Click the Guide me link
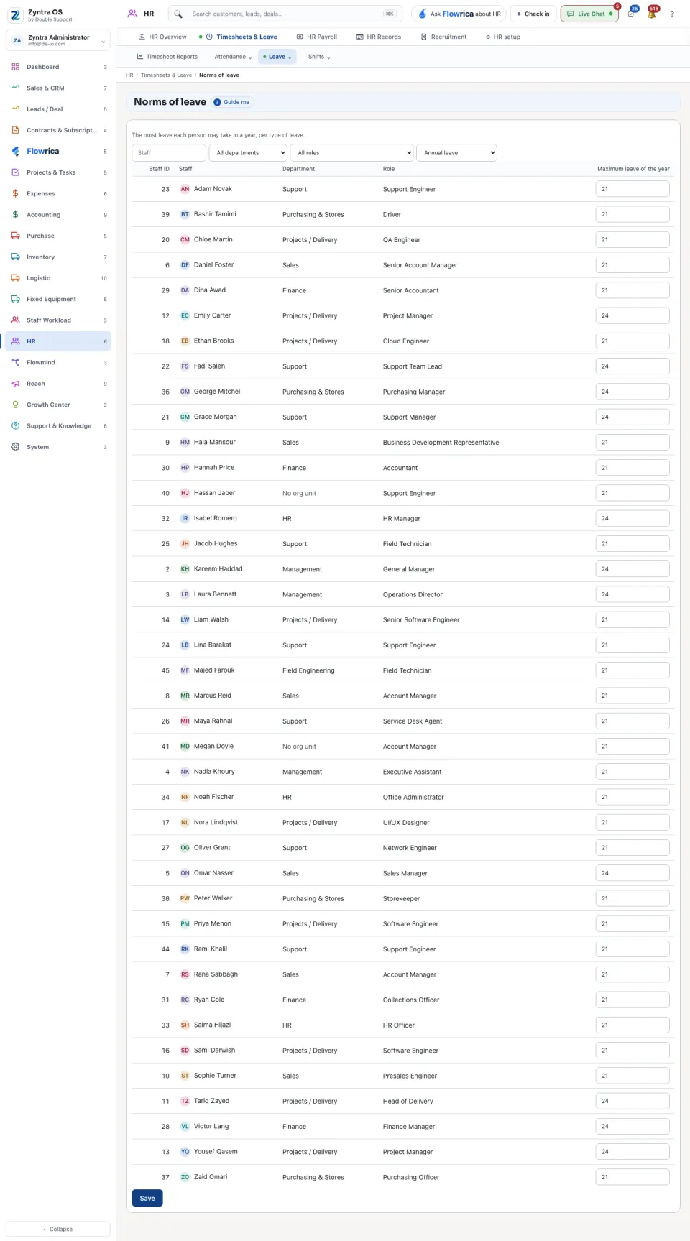690x1241 pixels. [232, 102]
